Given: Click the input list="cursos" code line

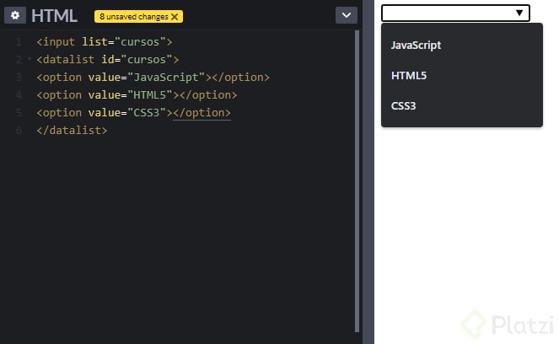Looking at the screenshot, I should (x=105, y=41).
